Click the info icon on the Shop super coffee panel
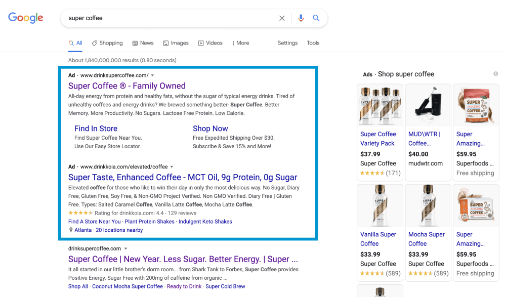Image resolution: width=506 pixels, height=297 pixels. 496,74
